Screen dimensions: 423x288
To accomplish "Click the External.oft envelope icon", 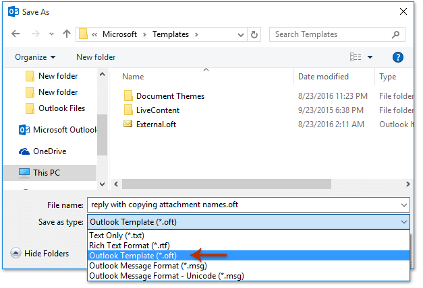I will click(x=128, y=124).
